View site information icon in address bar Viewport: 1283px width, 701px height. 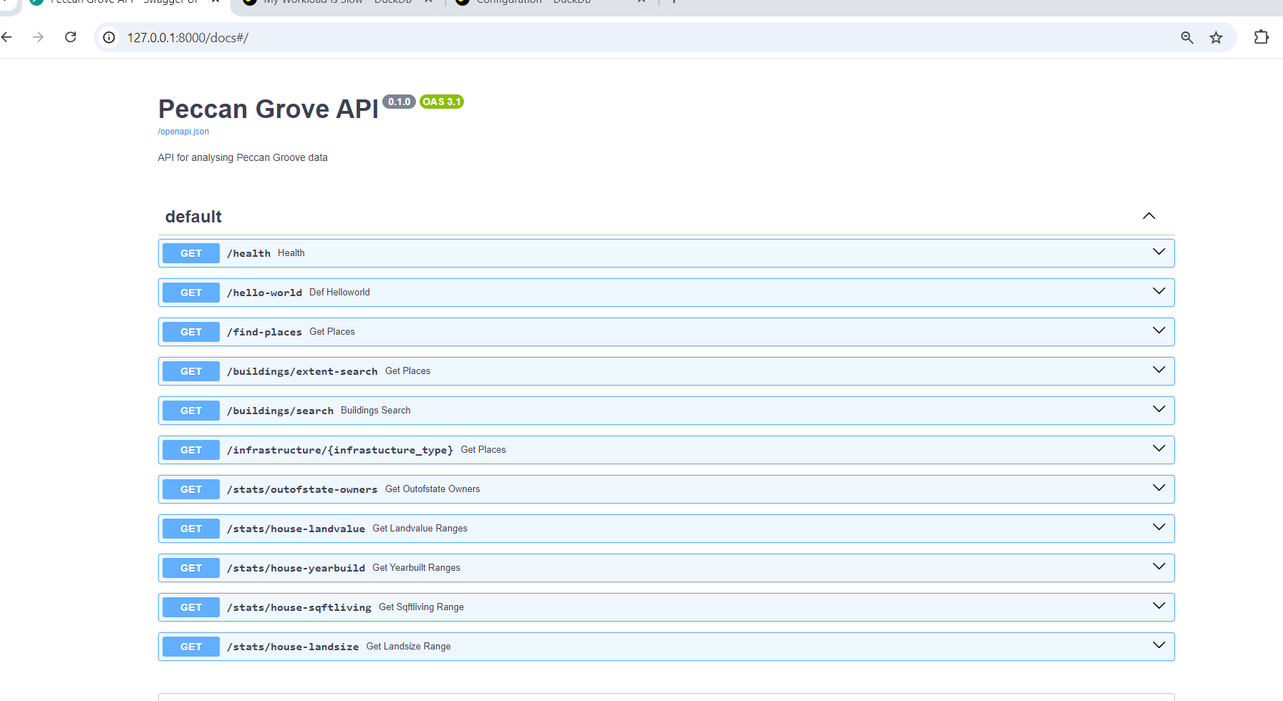tap(109, 37)
